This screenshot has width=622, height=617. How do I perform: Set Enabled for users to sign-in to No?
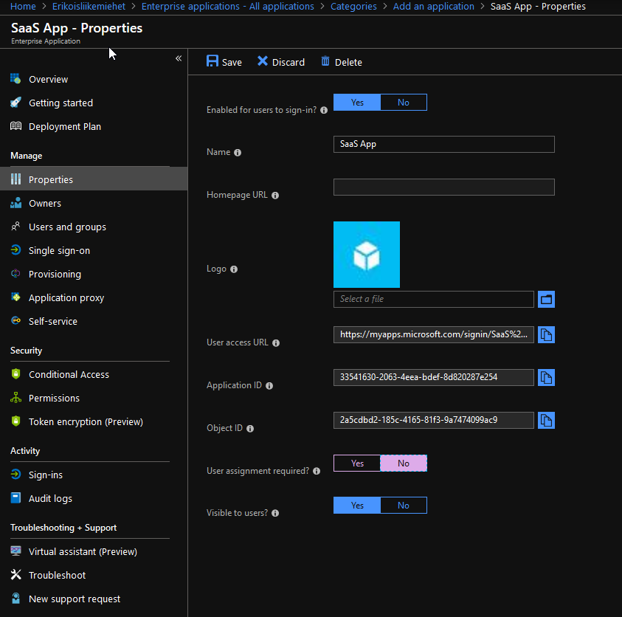(x=404, y=103)
